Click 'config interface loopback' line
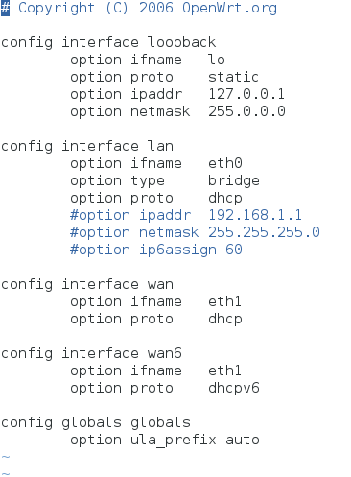The image size is (351, 477). tap(108, 43)
